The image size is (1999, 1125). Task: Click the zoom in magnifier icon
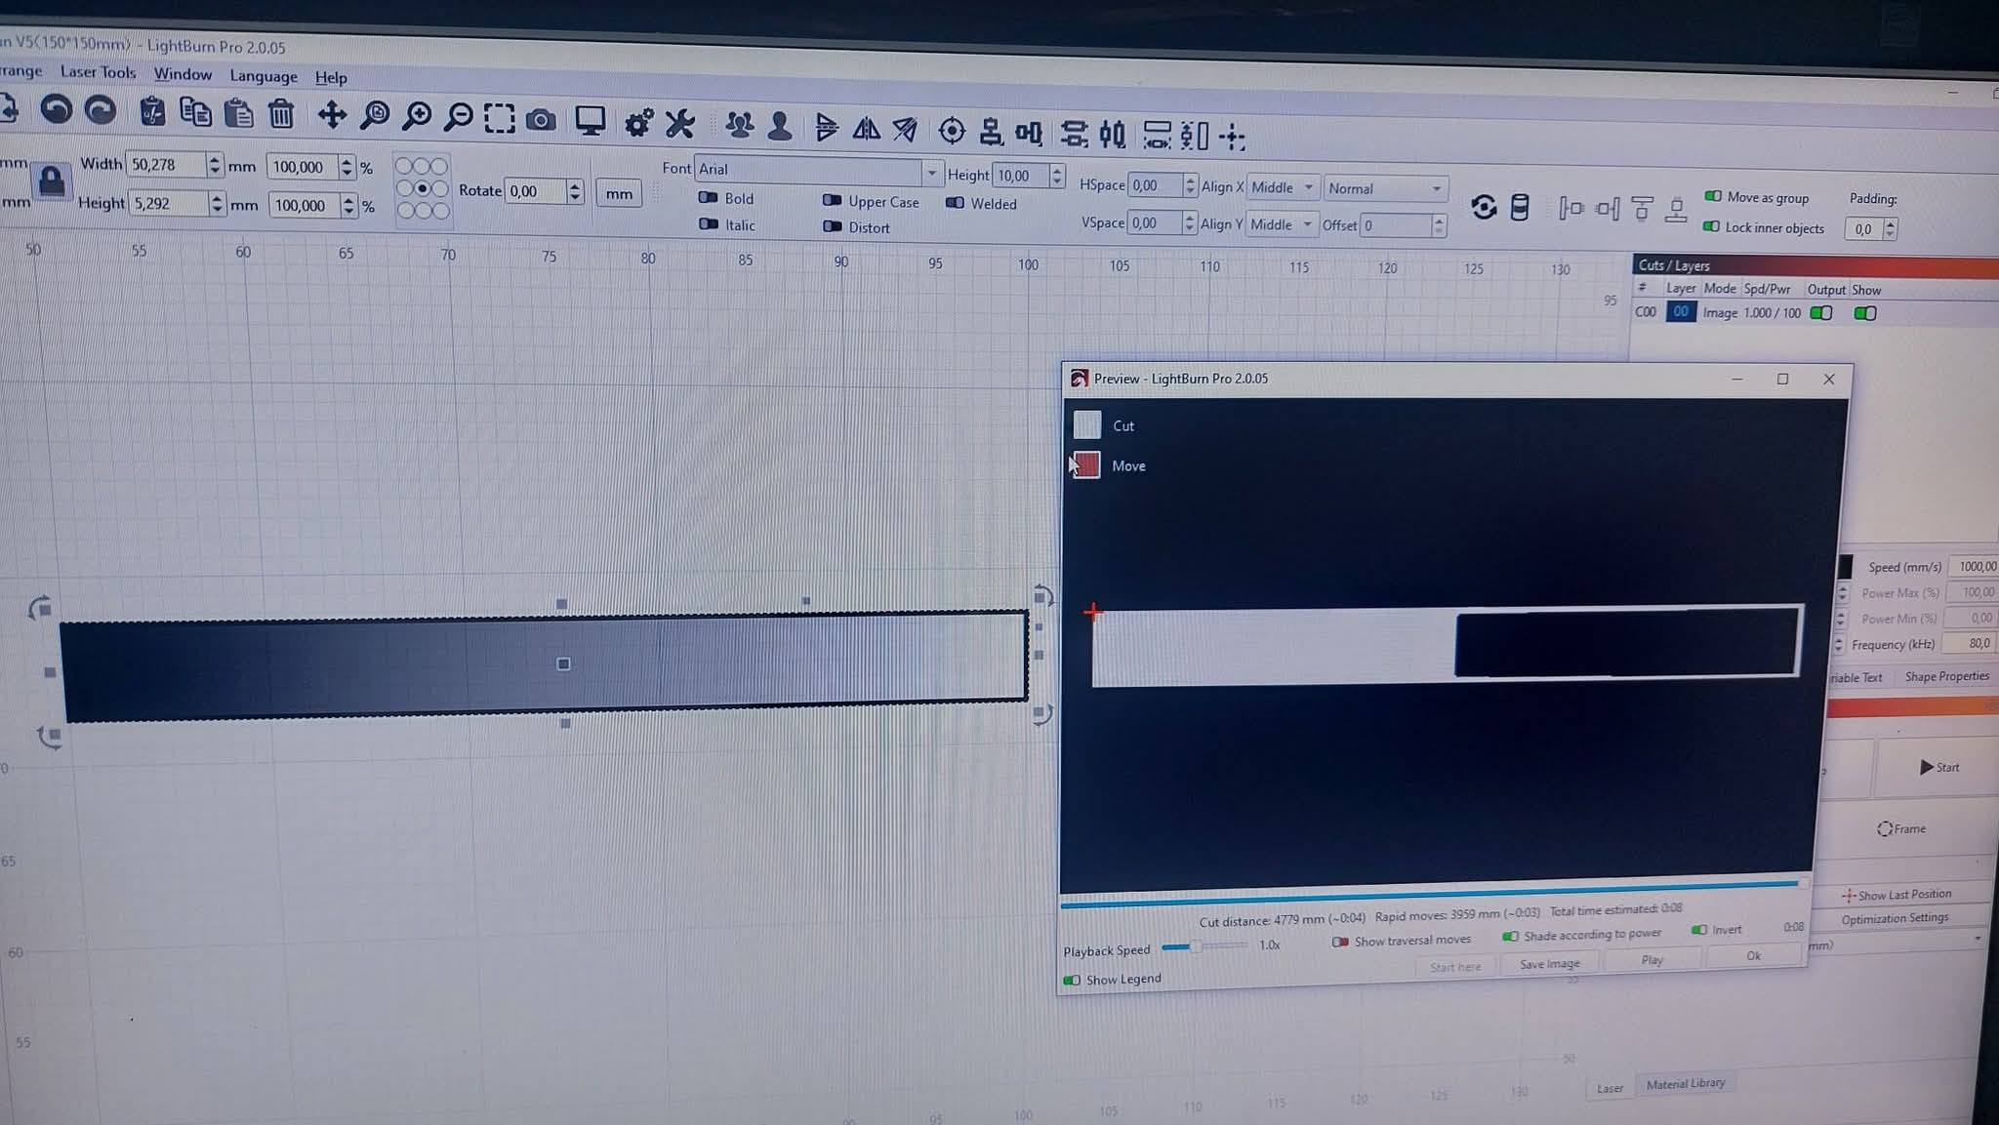[x=417, y=117]
